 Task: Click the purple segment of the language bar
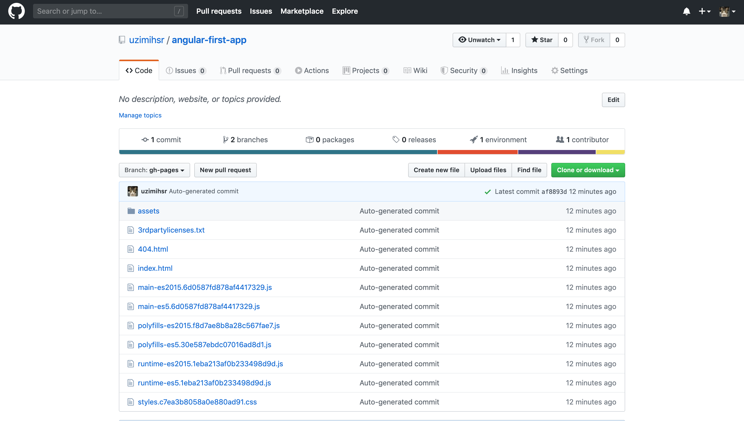tap(557, 152)
